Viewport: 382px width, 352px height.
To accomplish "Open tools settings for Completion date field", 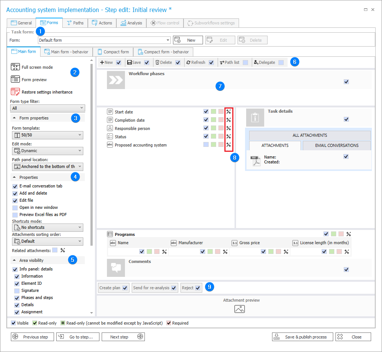I will click(229, 120).
